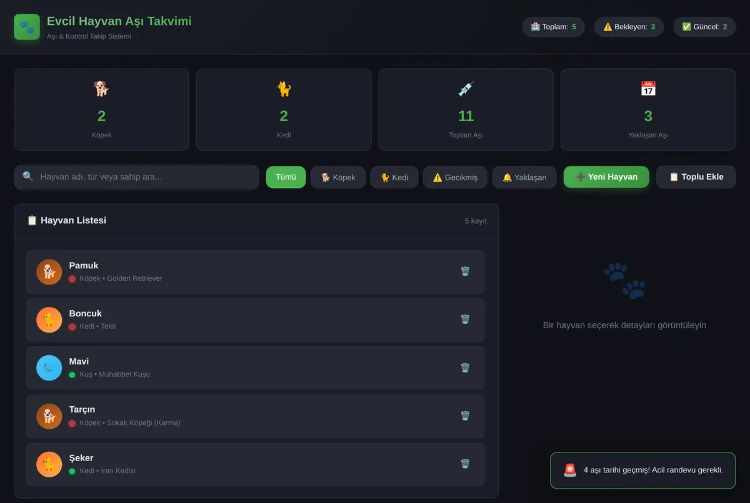Remove Mavi with the trash icon

point(465,368)
